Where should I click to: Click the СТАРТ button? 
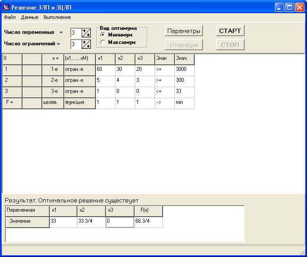pyautogui.click(x=230, y=31)
